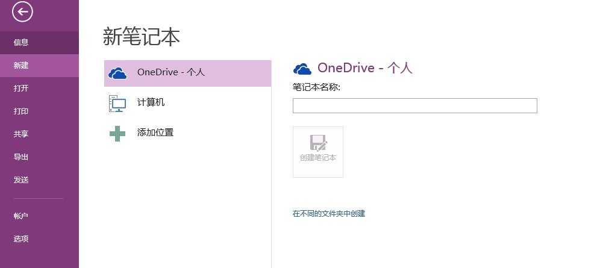This screenshot has height=268, width=600.
Task: Open the 打印 page
Action: tap(21, 111)
